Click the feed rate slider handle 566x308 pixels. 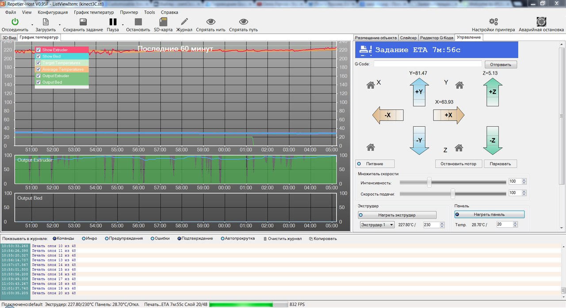(x=453, y=193)
